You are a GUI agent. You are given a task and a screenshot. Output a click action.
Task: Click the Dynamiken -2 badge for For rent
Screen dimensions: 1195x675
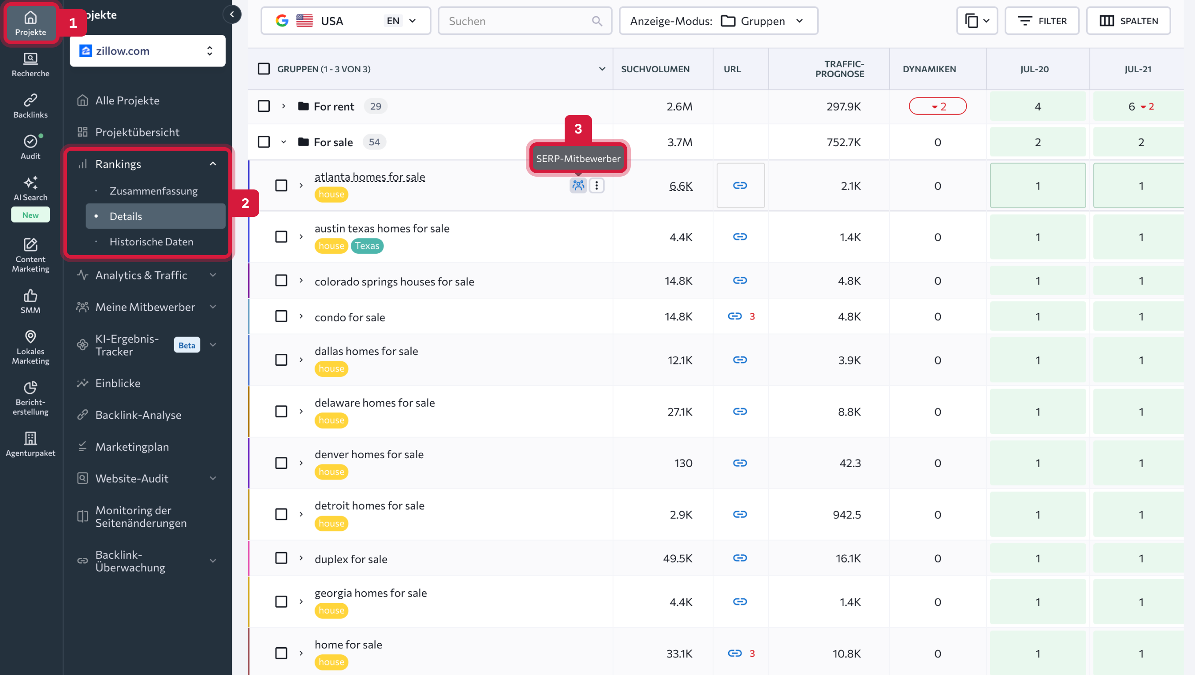(x=938, y=106)
